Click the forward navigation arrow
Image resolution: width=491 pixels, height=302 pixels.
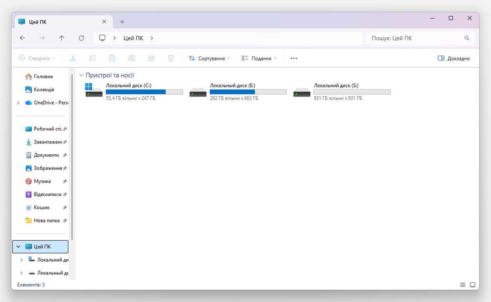click(42, 38)
